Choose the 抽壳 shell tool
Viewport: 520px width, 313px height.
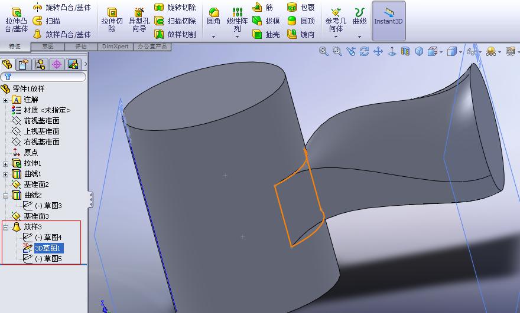(x=266, y=34)
